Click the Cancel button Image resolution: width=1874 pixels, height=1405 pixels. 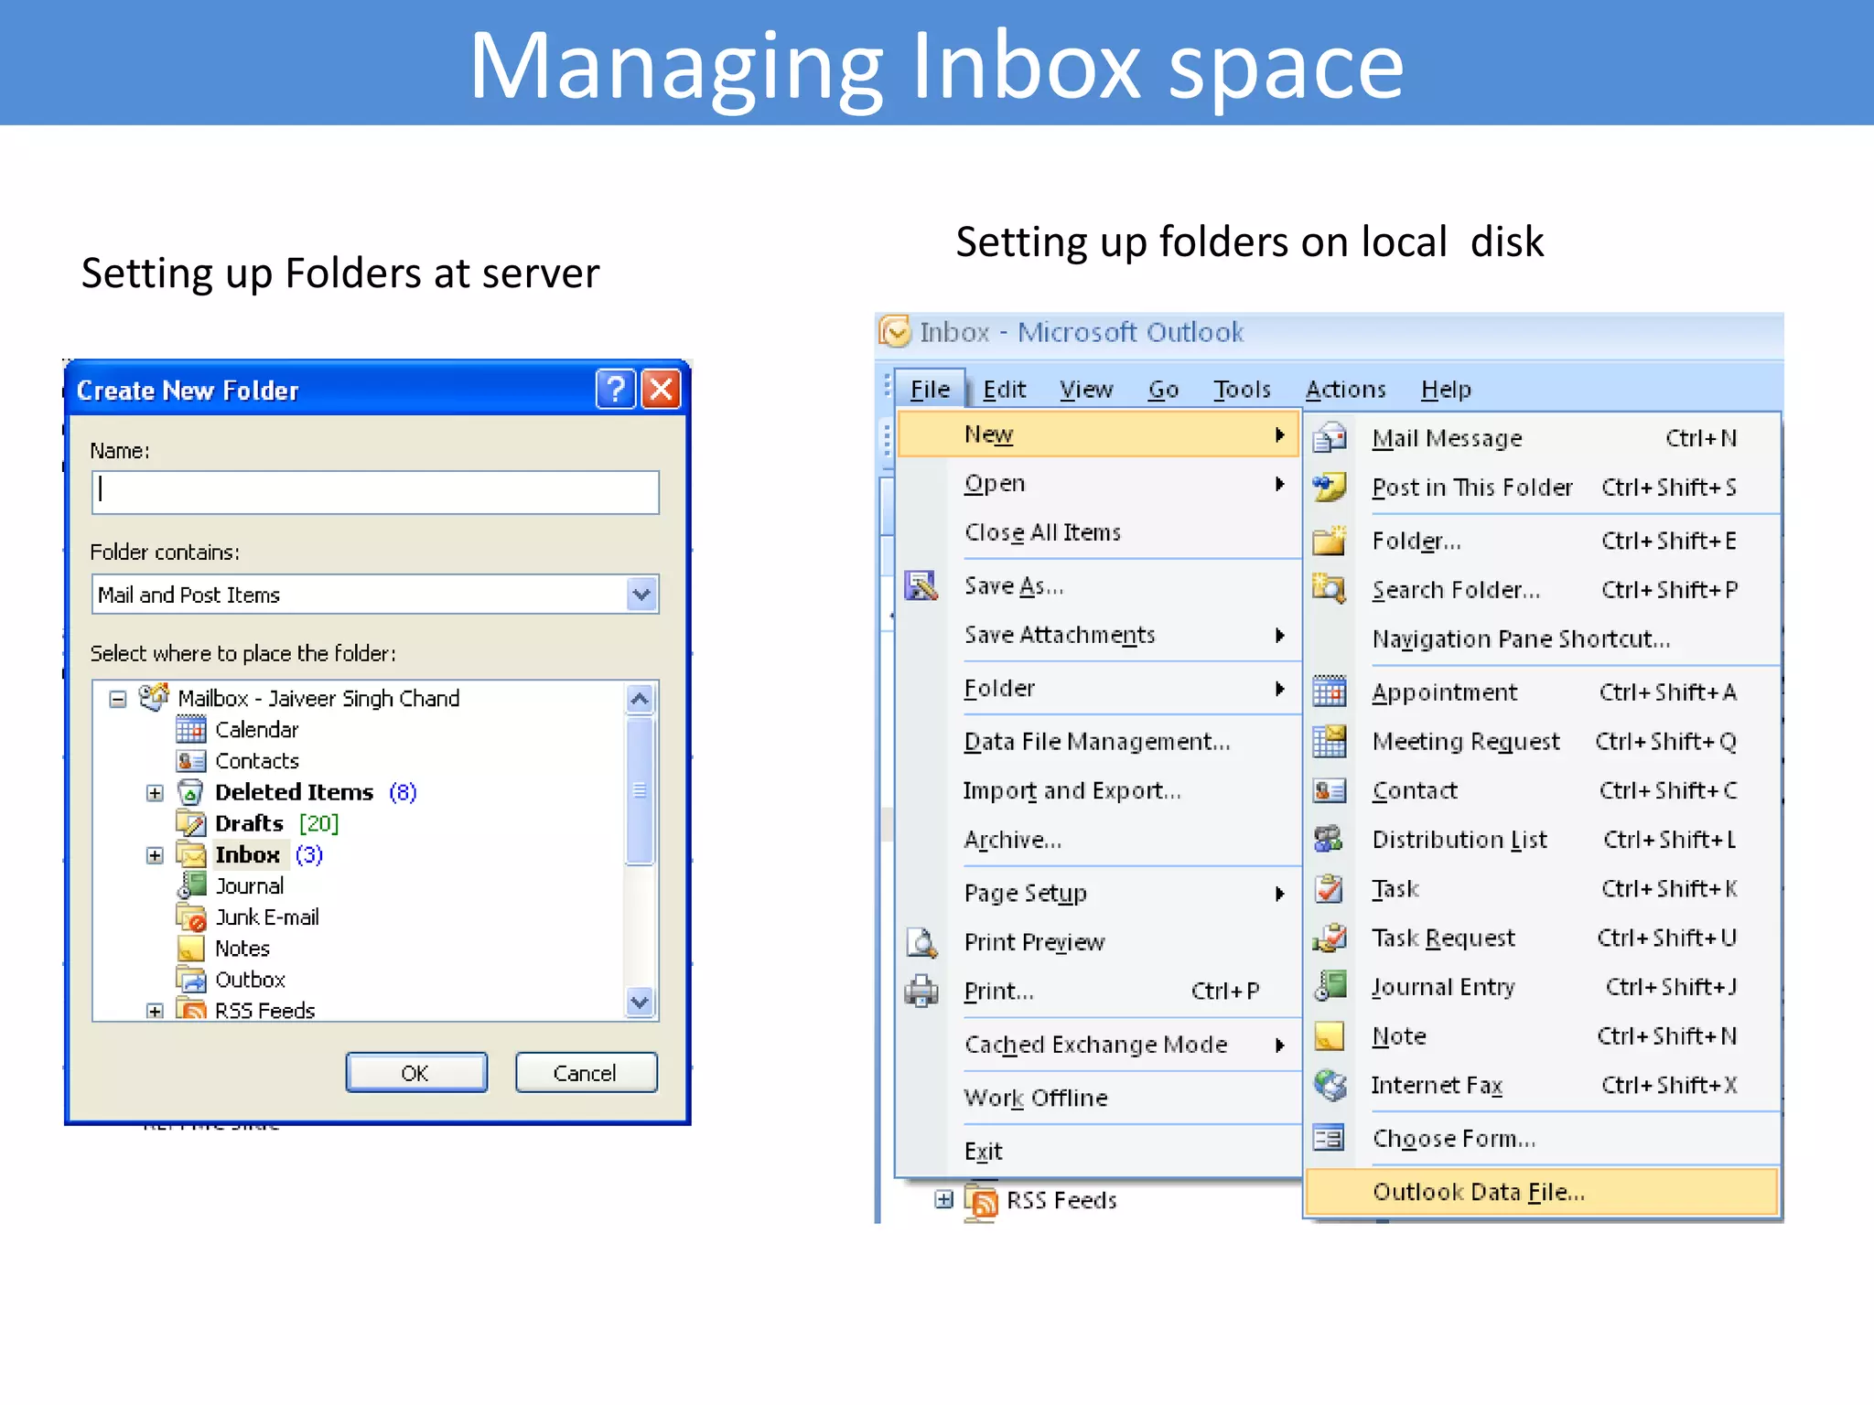pyautogui.click(x=586, y=1072)
